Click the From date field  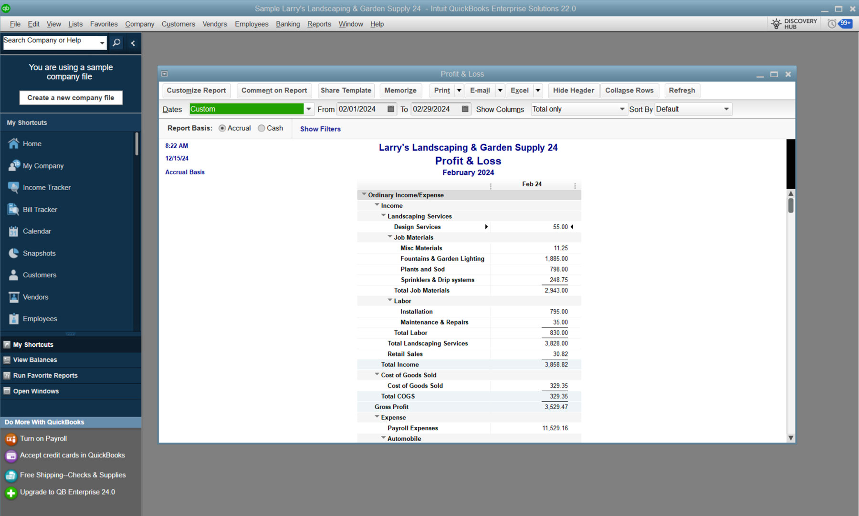361,109
